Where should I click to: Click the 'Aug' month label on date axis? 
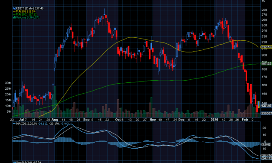pos(55,120)
